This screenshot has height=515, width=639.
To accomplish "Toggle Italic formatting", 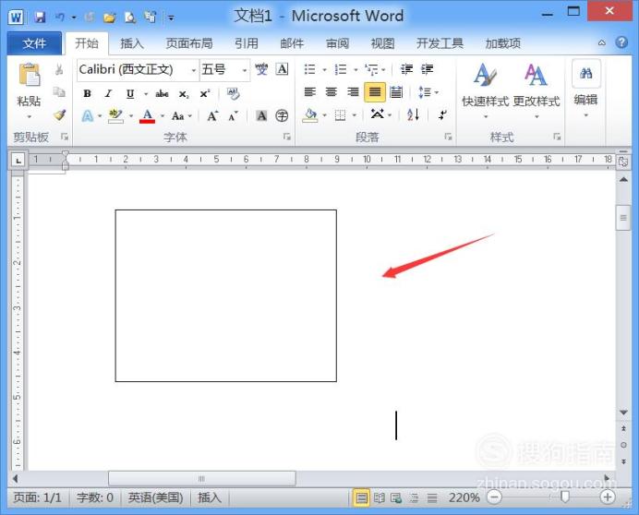I will (x=108, y=94).
